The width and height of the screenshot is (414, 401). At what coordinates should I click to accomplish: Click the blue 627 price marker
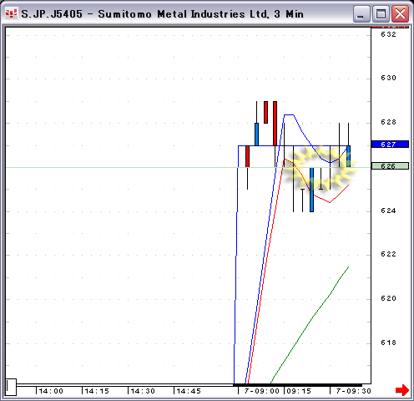(390, 145)
